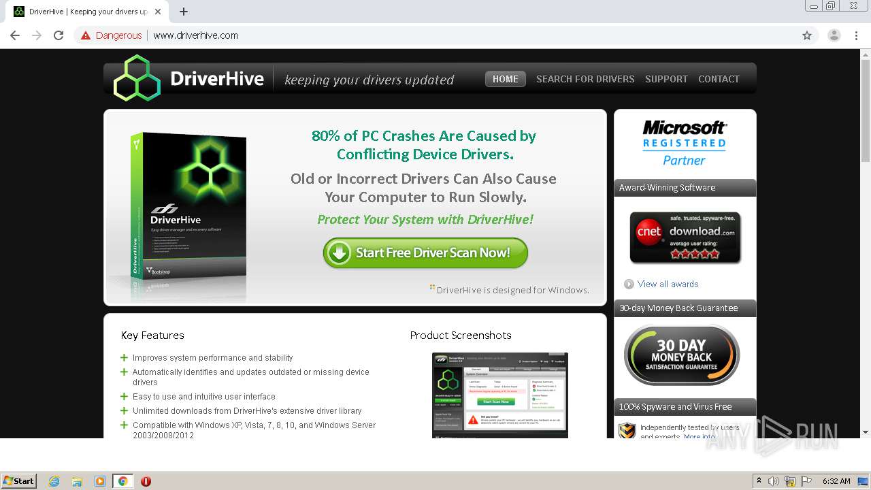Viewport: 871px width, 490px height.
Task: Click the browser forward arrow
Action: (x=37, y=35)
